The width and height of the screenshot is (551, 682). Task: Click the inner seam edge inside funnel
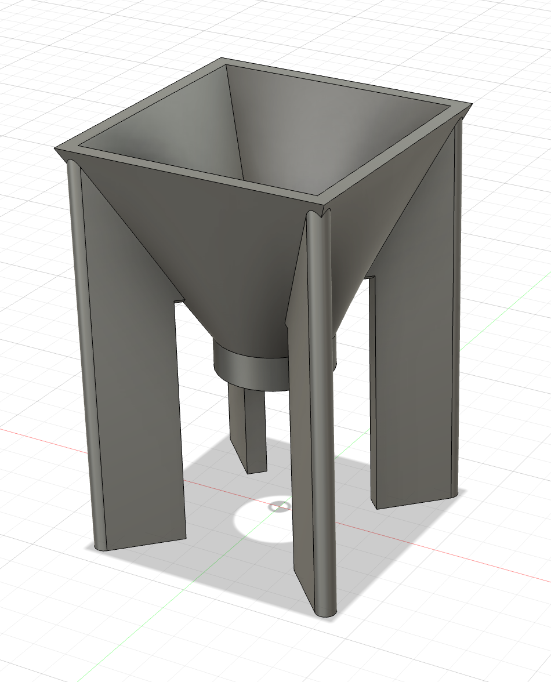[234, 122]
